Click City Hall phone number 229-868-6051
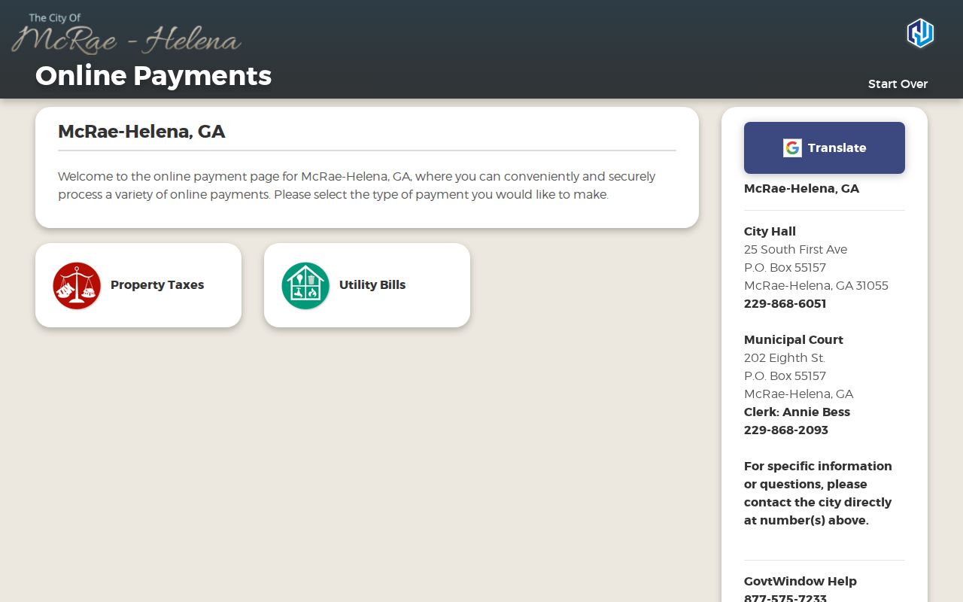 tap(785, 303)
